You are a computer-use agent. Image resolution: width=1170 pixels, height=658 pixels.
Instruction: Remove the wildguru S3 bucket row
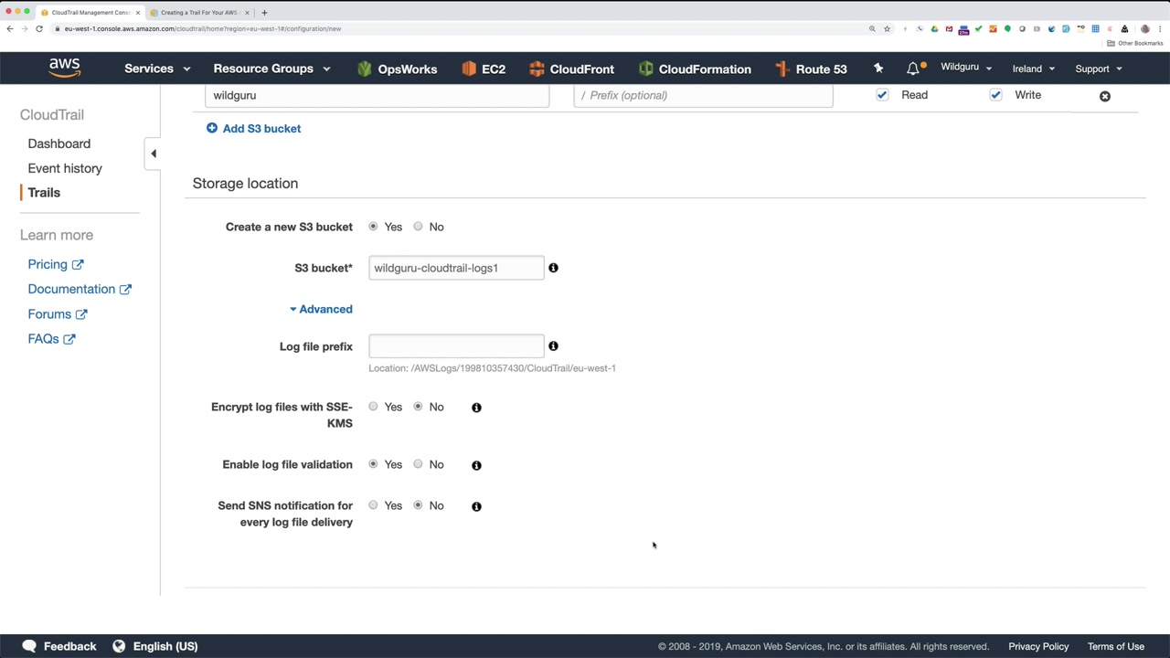pos(1105,96)
